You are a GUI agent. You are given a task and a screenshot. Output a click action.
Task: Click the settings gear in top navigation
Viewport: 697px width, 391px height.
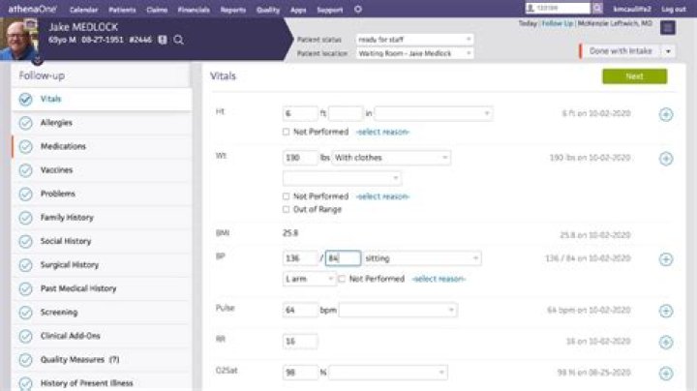coord(358,9)
